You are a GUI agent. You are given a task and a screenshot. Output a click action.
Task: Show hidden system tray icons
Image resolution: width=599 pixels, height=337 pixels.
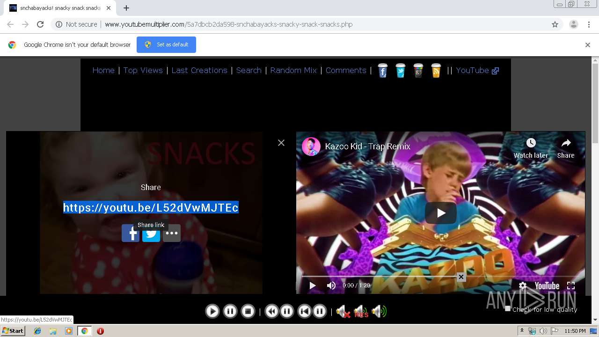(522, 331)
